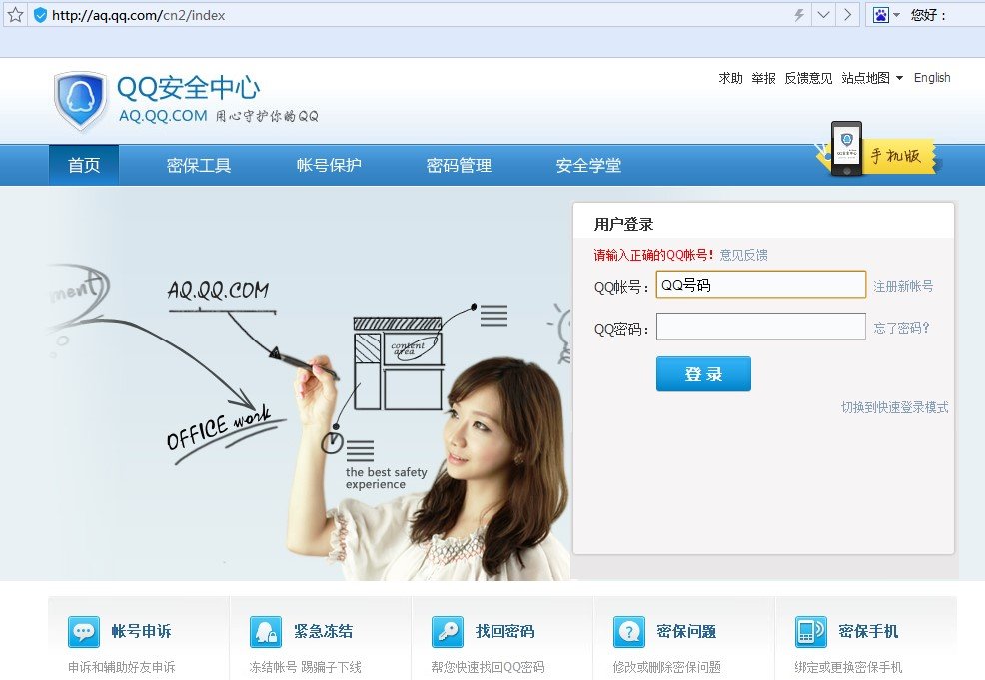The width and height of the screenshot is (985, 680).
Task: Click the 忘了密码? link
Action: pos(901,328)
